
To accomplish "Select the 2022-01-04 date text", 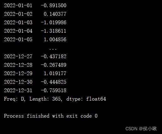I will [18, 31].
